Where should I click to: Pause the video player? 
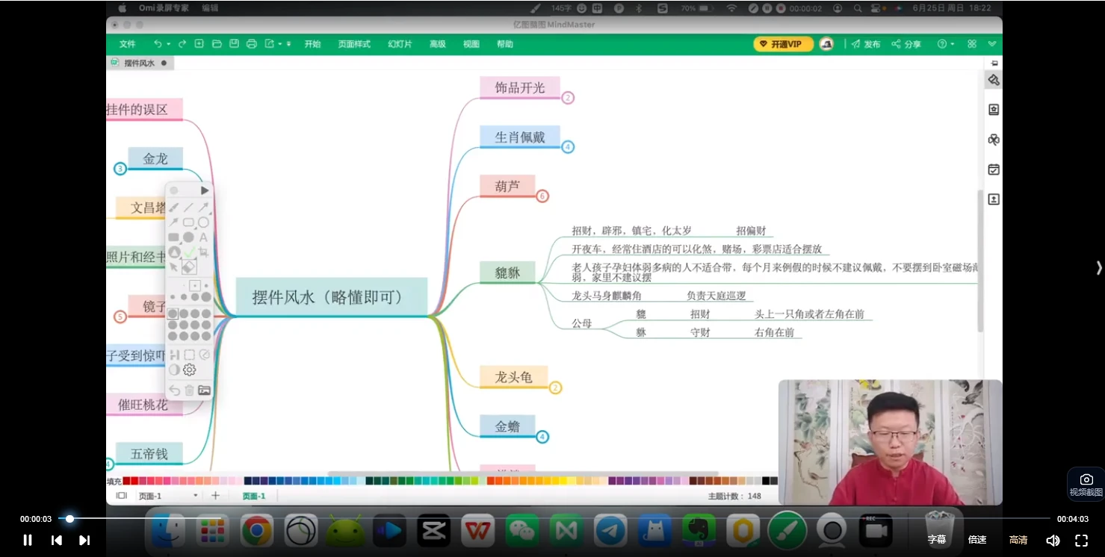tap(28, 540)
